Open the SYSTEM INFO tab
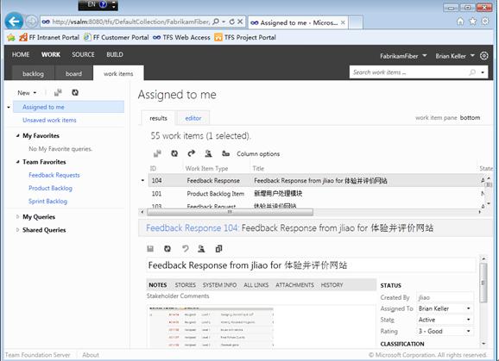The width and height of the screenshot is (499, 361). coord(219,285)
